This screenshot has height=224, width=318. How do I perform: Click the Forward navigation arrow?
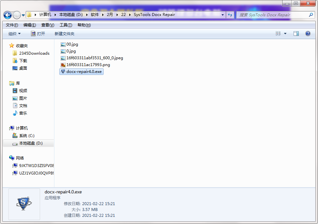(17, 15)
